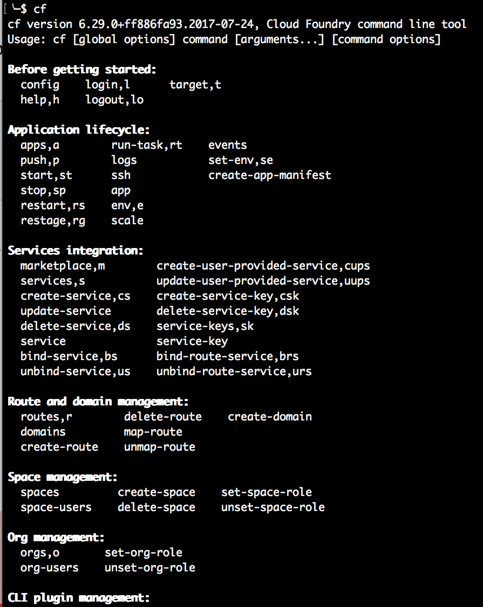Click the 'CLI plugin management:' heading
483x607 pixels.
[x=79, y=598]
